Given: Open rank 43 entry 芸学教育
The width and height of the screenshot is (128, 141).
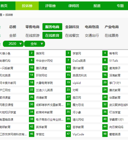Looking at the screenshot, I should point(78,127).
